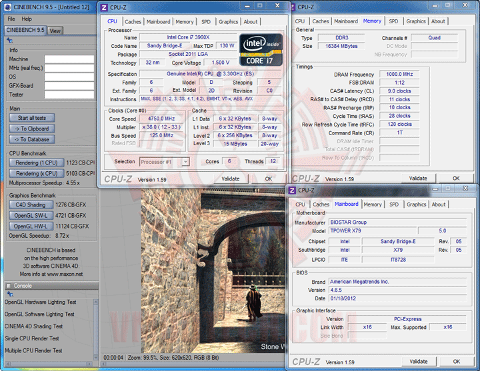Switch to the Caches tab in the CPU window
The image size is (480, 371).
(x=133, y=21)
